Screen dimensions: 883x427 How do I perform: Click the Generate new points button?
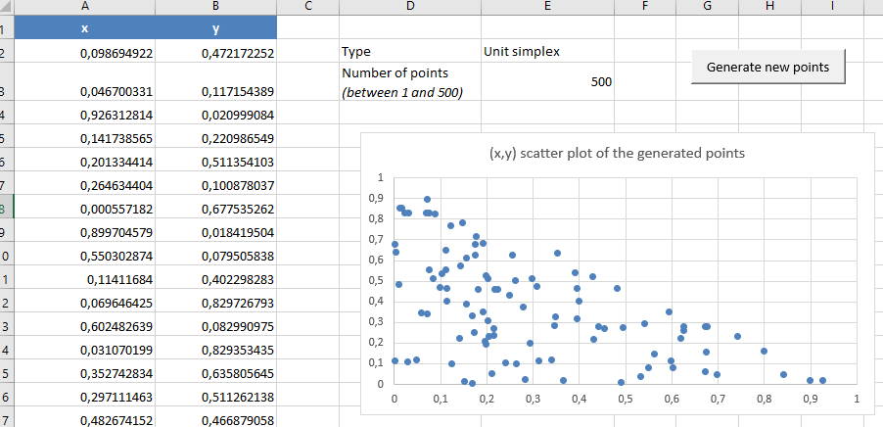768,67
